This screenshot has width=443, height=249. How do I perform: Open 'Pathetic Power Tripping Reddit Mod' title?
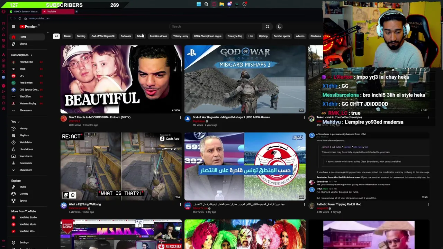coord(339,204)
